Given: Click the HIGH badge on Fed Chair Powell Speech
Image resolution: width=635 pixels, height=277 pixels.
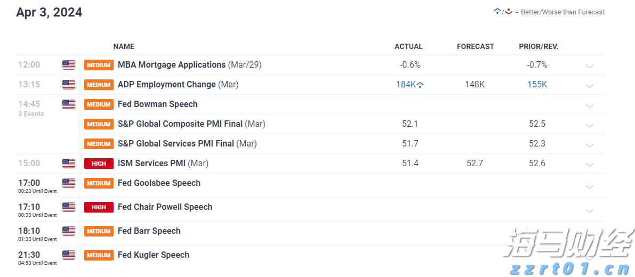Looking at the screenshot, I should coord(99,207).
